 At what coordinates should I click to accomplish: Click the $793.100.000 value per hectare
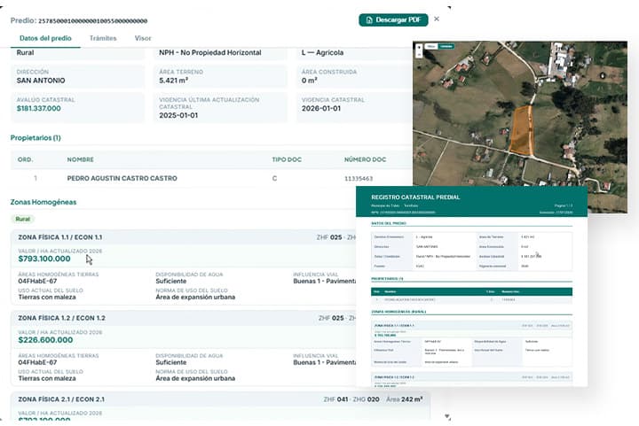(x=44, y=259)
